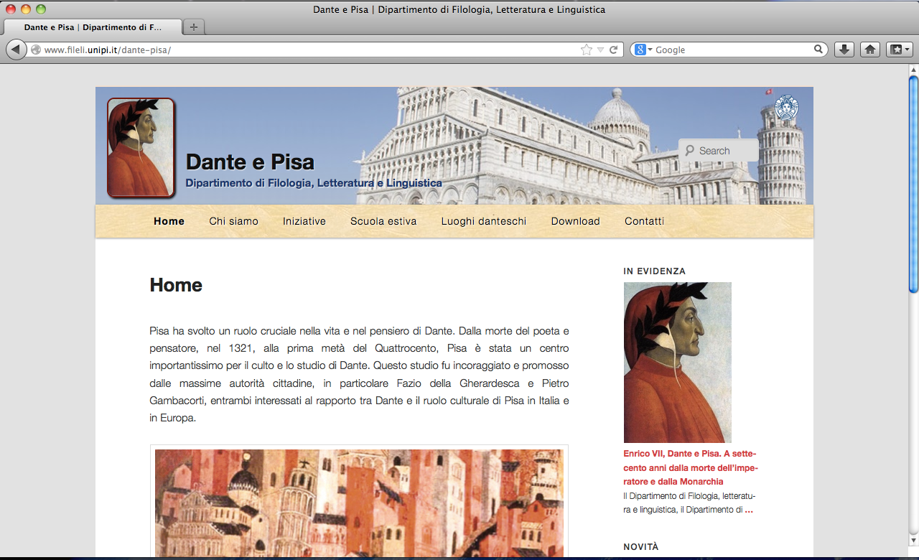The width and height of the screenshot is (919, 560).
Task: Click 'Dipartimento di Filologia, Letteratura e Linguistica' subtitle
Action: [x=314, y=183]
